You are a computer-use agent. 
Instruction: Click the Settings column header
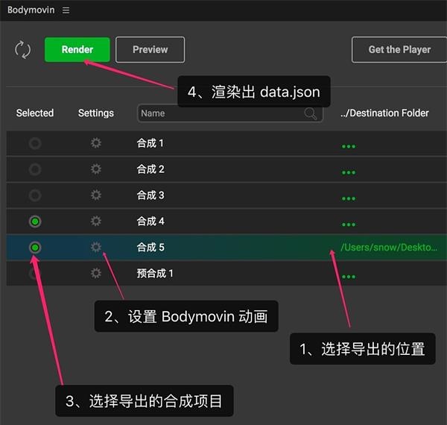[x=96, y=113]
